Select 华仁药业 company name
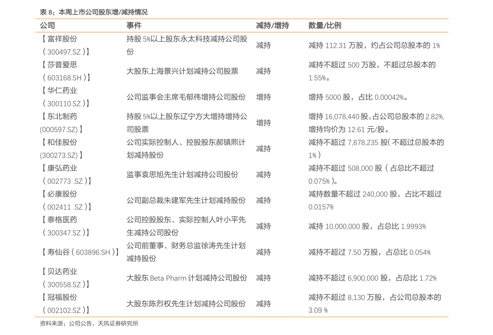The height and width of the screenshot is (335, 493). 62,91
